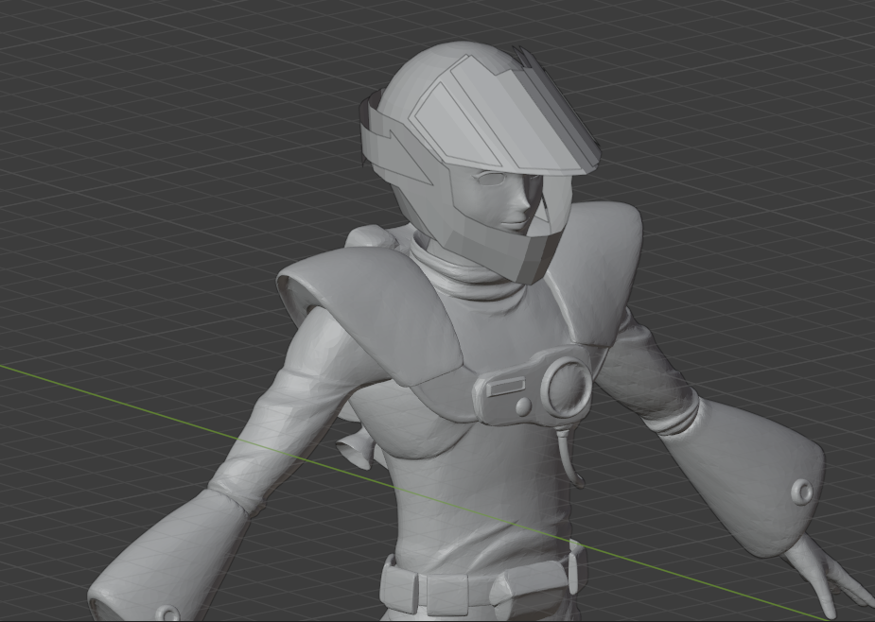Select the large circular ring on chest device
The height and width of the screenshot is (622, 875).
coord(569,388)
